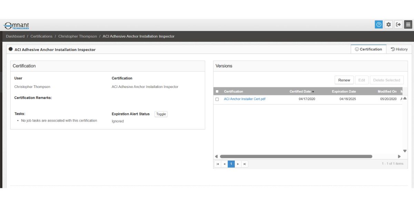This screenshot has width=414, height=207.
Task: Click the Certification Remarks label
Action: (33, 98)
